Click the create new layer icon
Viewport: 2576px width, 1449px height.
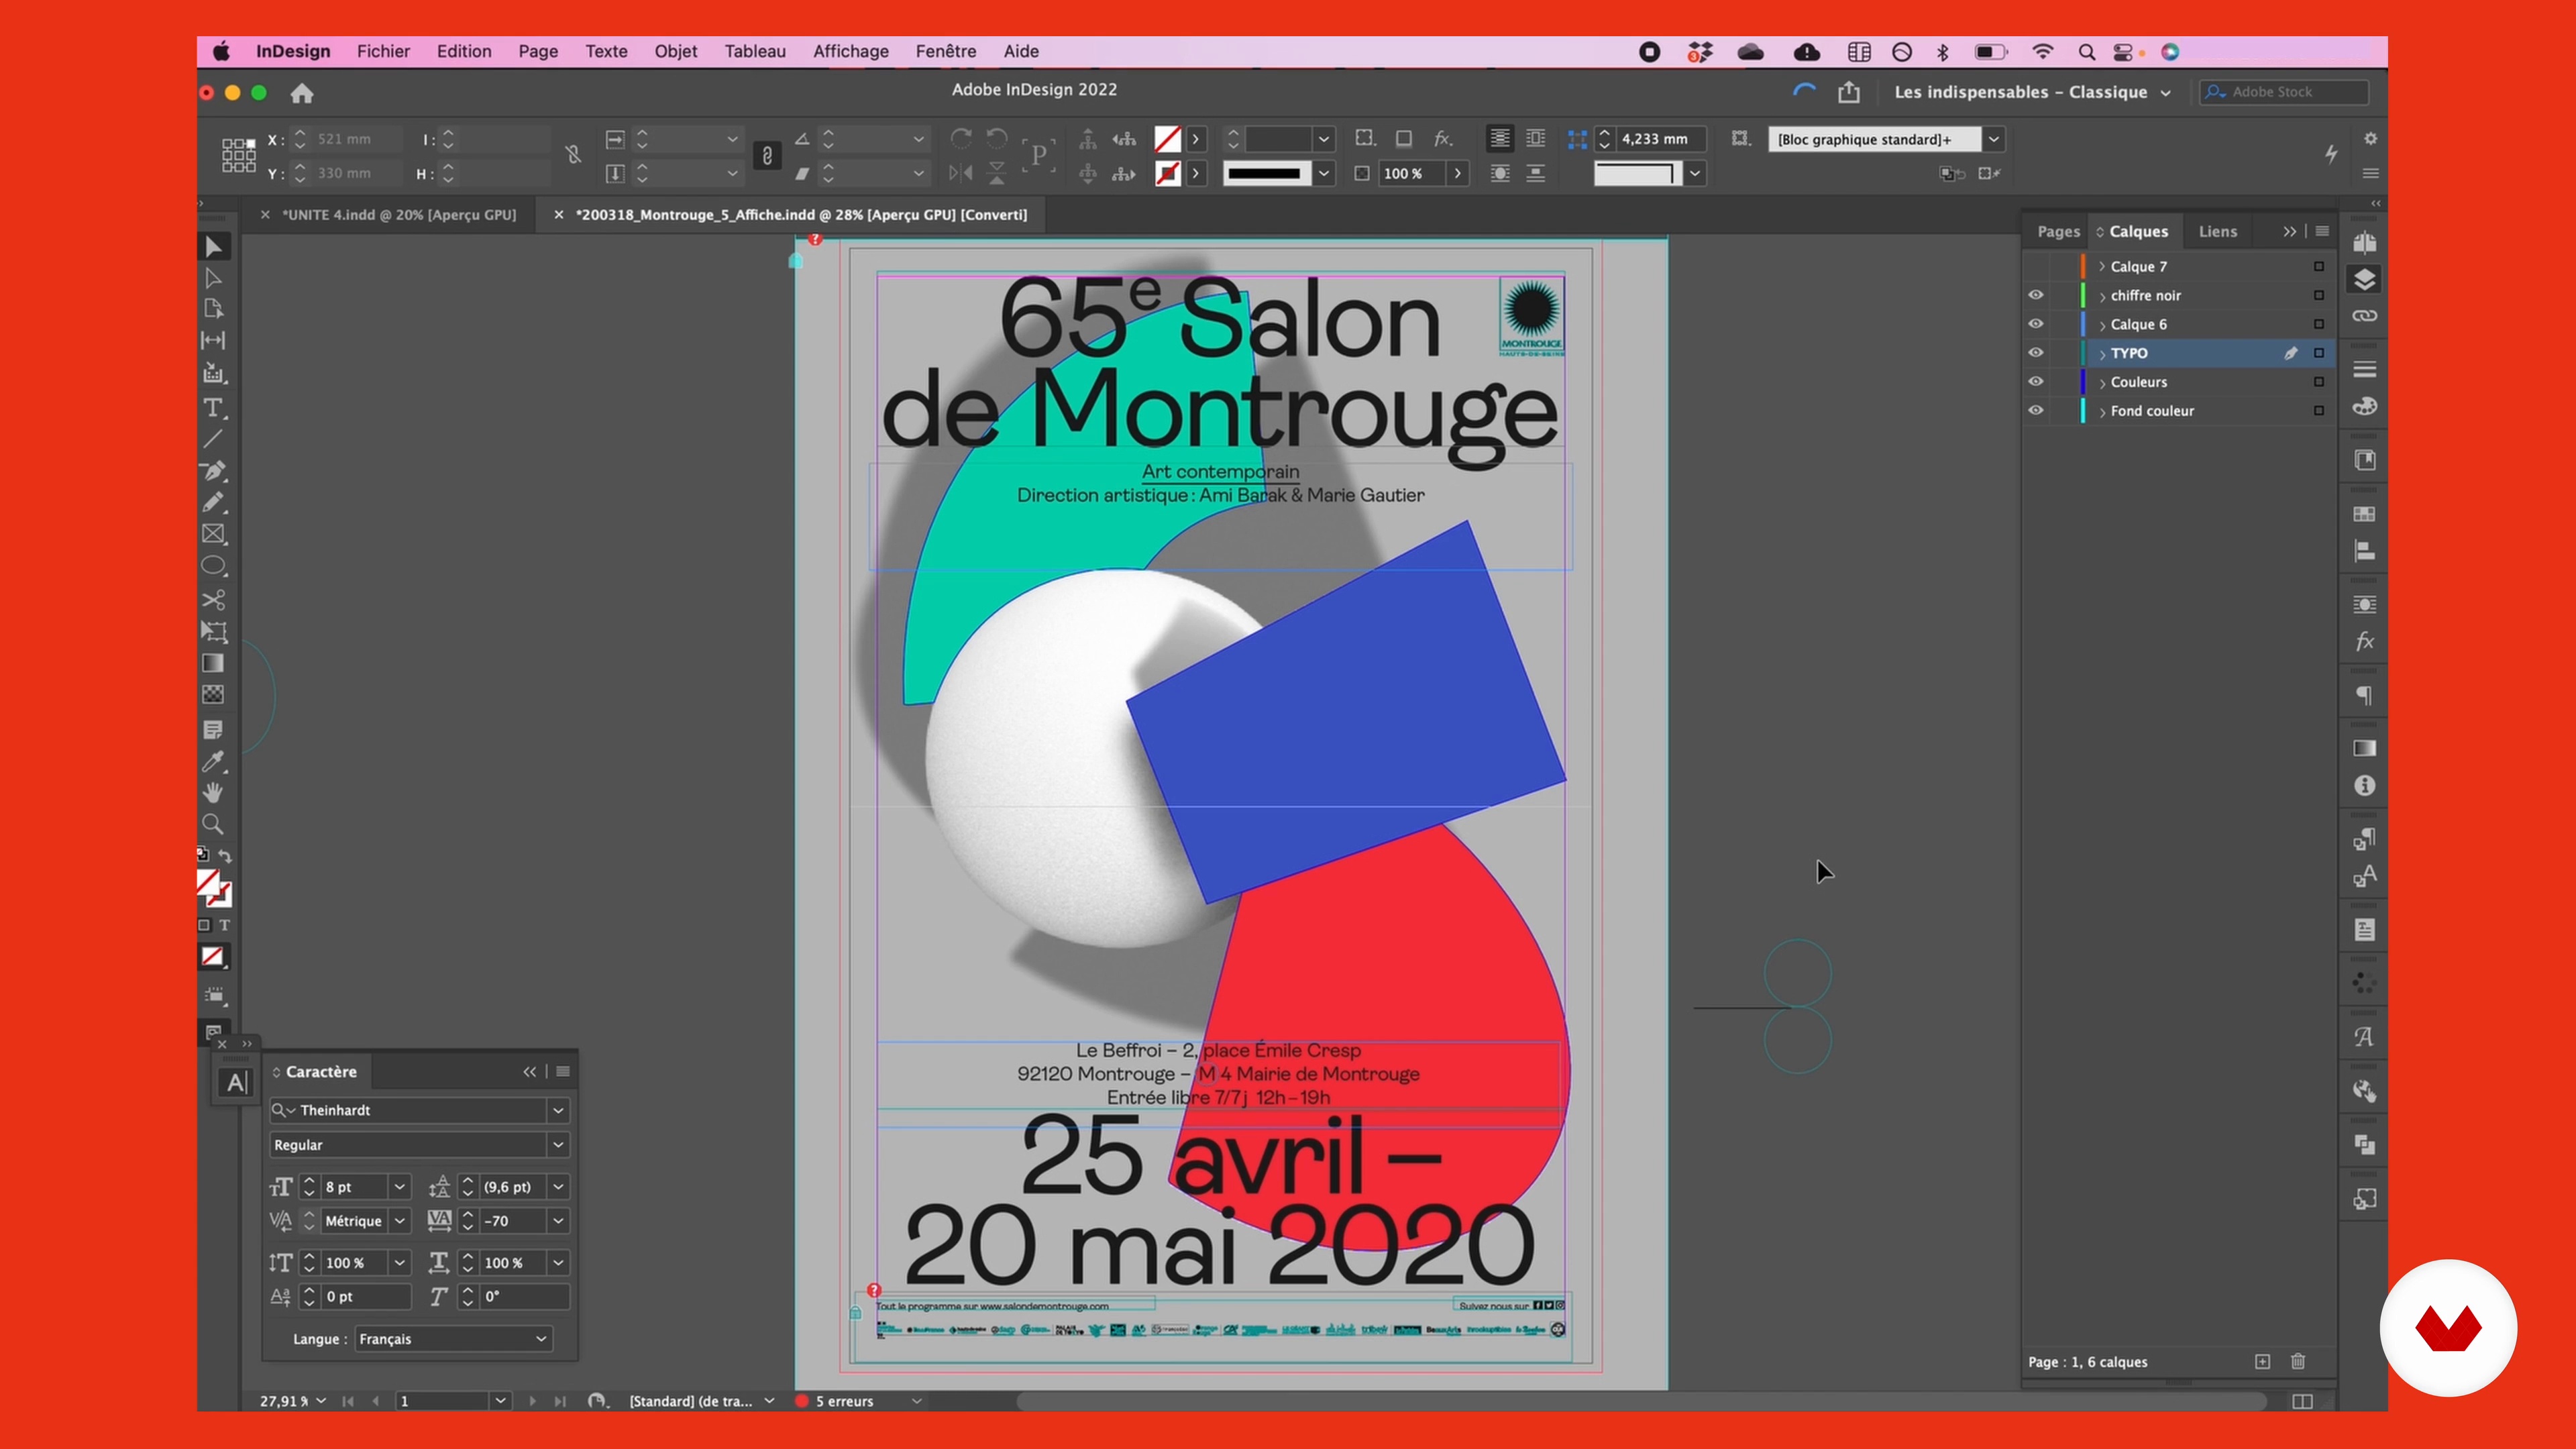[2263, 1362]
